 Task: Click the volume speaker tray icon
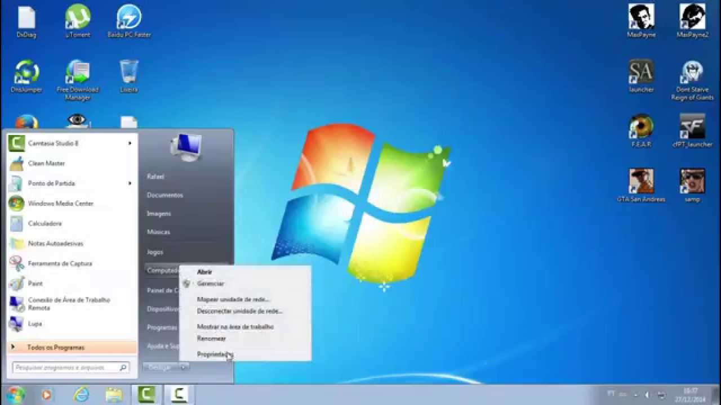[647, 395]
